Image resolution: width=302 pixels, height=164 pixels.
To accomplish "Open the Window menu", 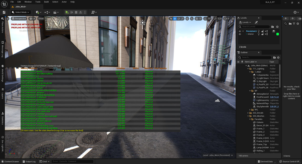I will pos(28,2).
